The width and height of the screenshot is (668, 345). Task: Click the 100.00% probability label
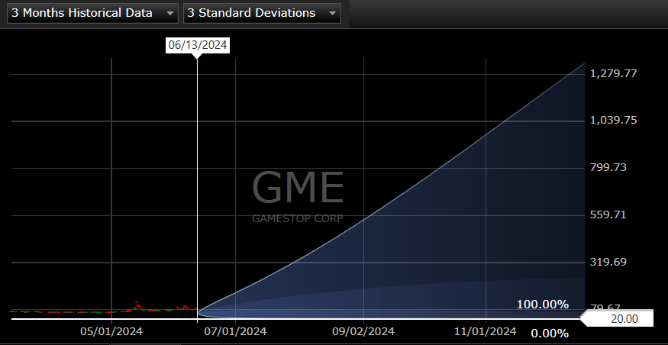tap(543, 305)
